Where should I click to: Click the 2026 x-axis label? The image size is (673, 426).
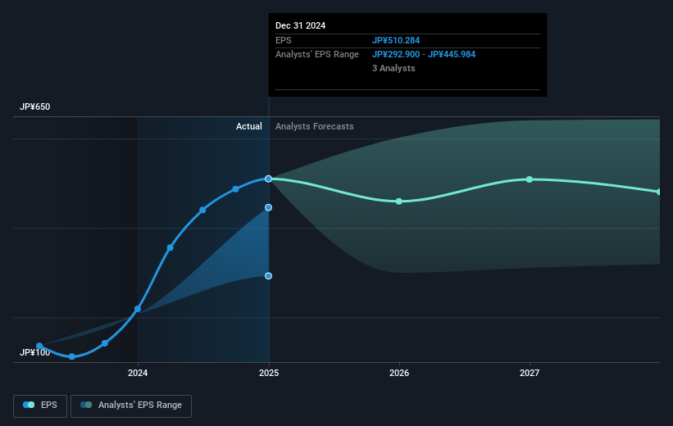click(x=399, y=373)
